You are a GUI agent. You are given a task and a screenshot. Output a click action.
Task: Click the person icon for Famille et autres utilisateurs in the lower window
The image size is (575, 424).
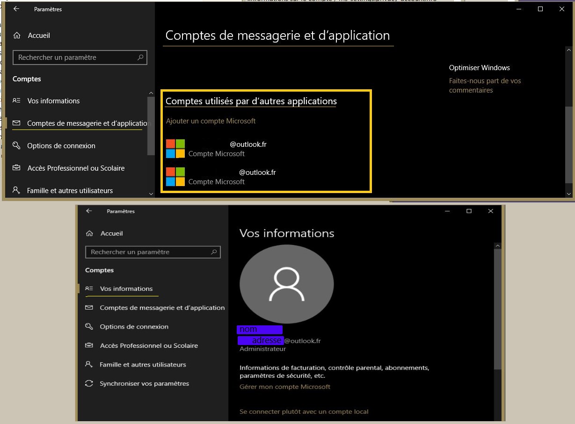pos(89,364)
